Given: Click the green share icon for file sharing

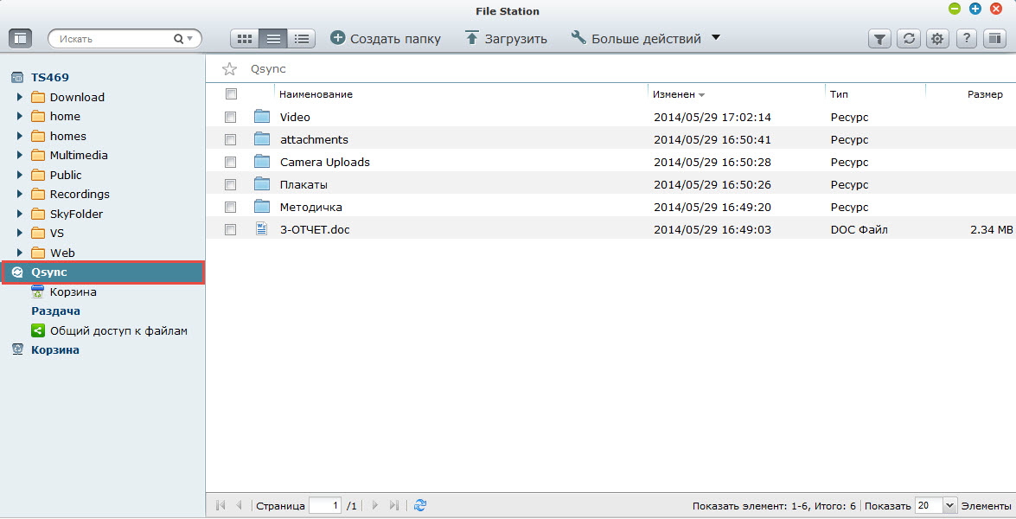Looking at the screenshot, I should pyautogui.click(x=38, y=330).
